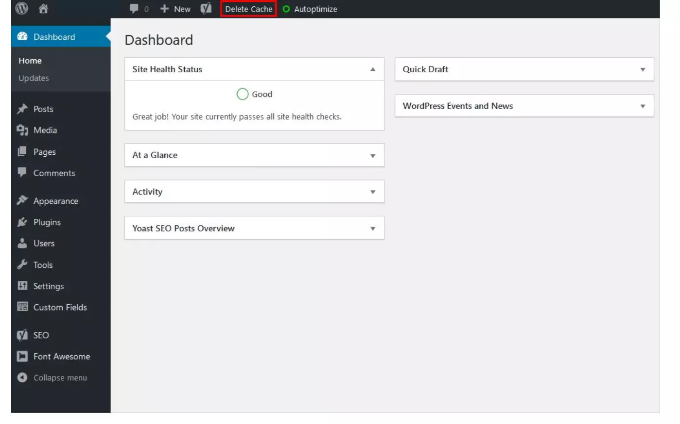This screenshot has height=424, width=680.
Task: Go to the Home submenu item
Action: (x=30, y=61)
